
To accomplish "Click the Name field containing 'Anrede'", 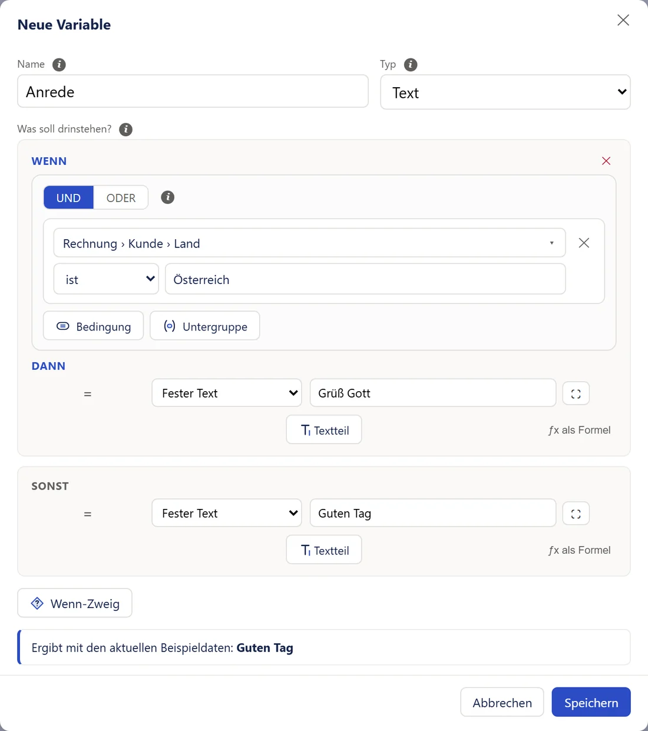I will point(193,91).
